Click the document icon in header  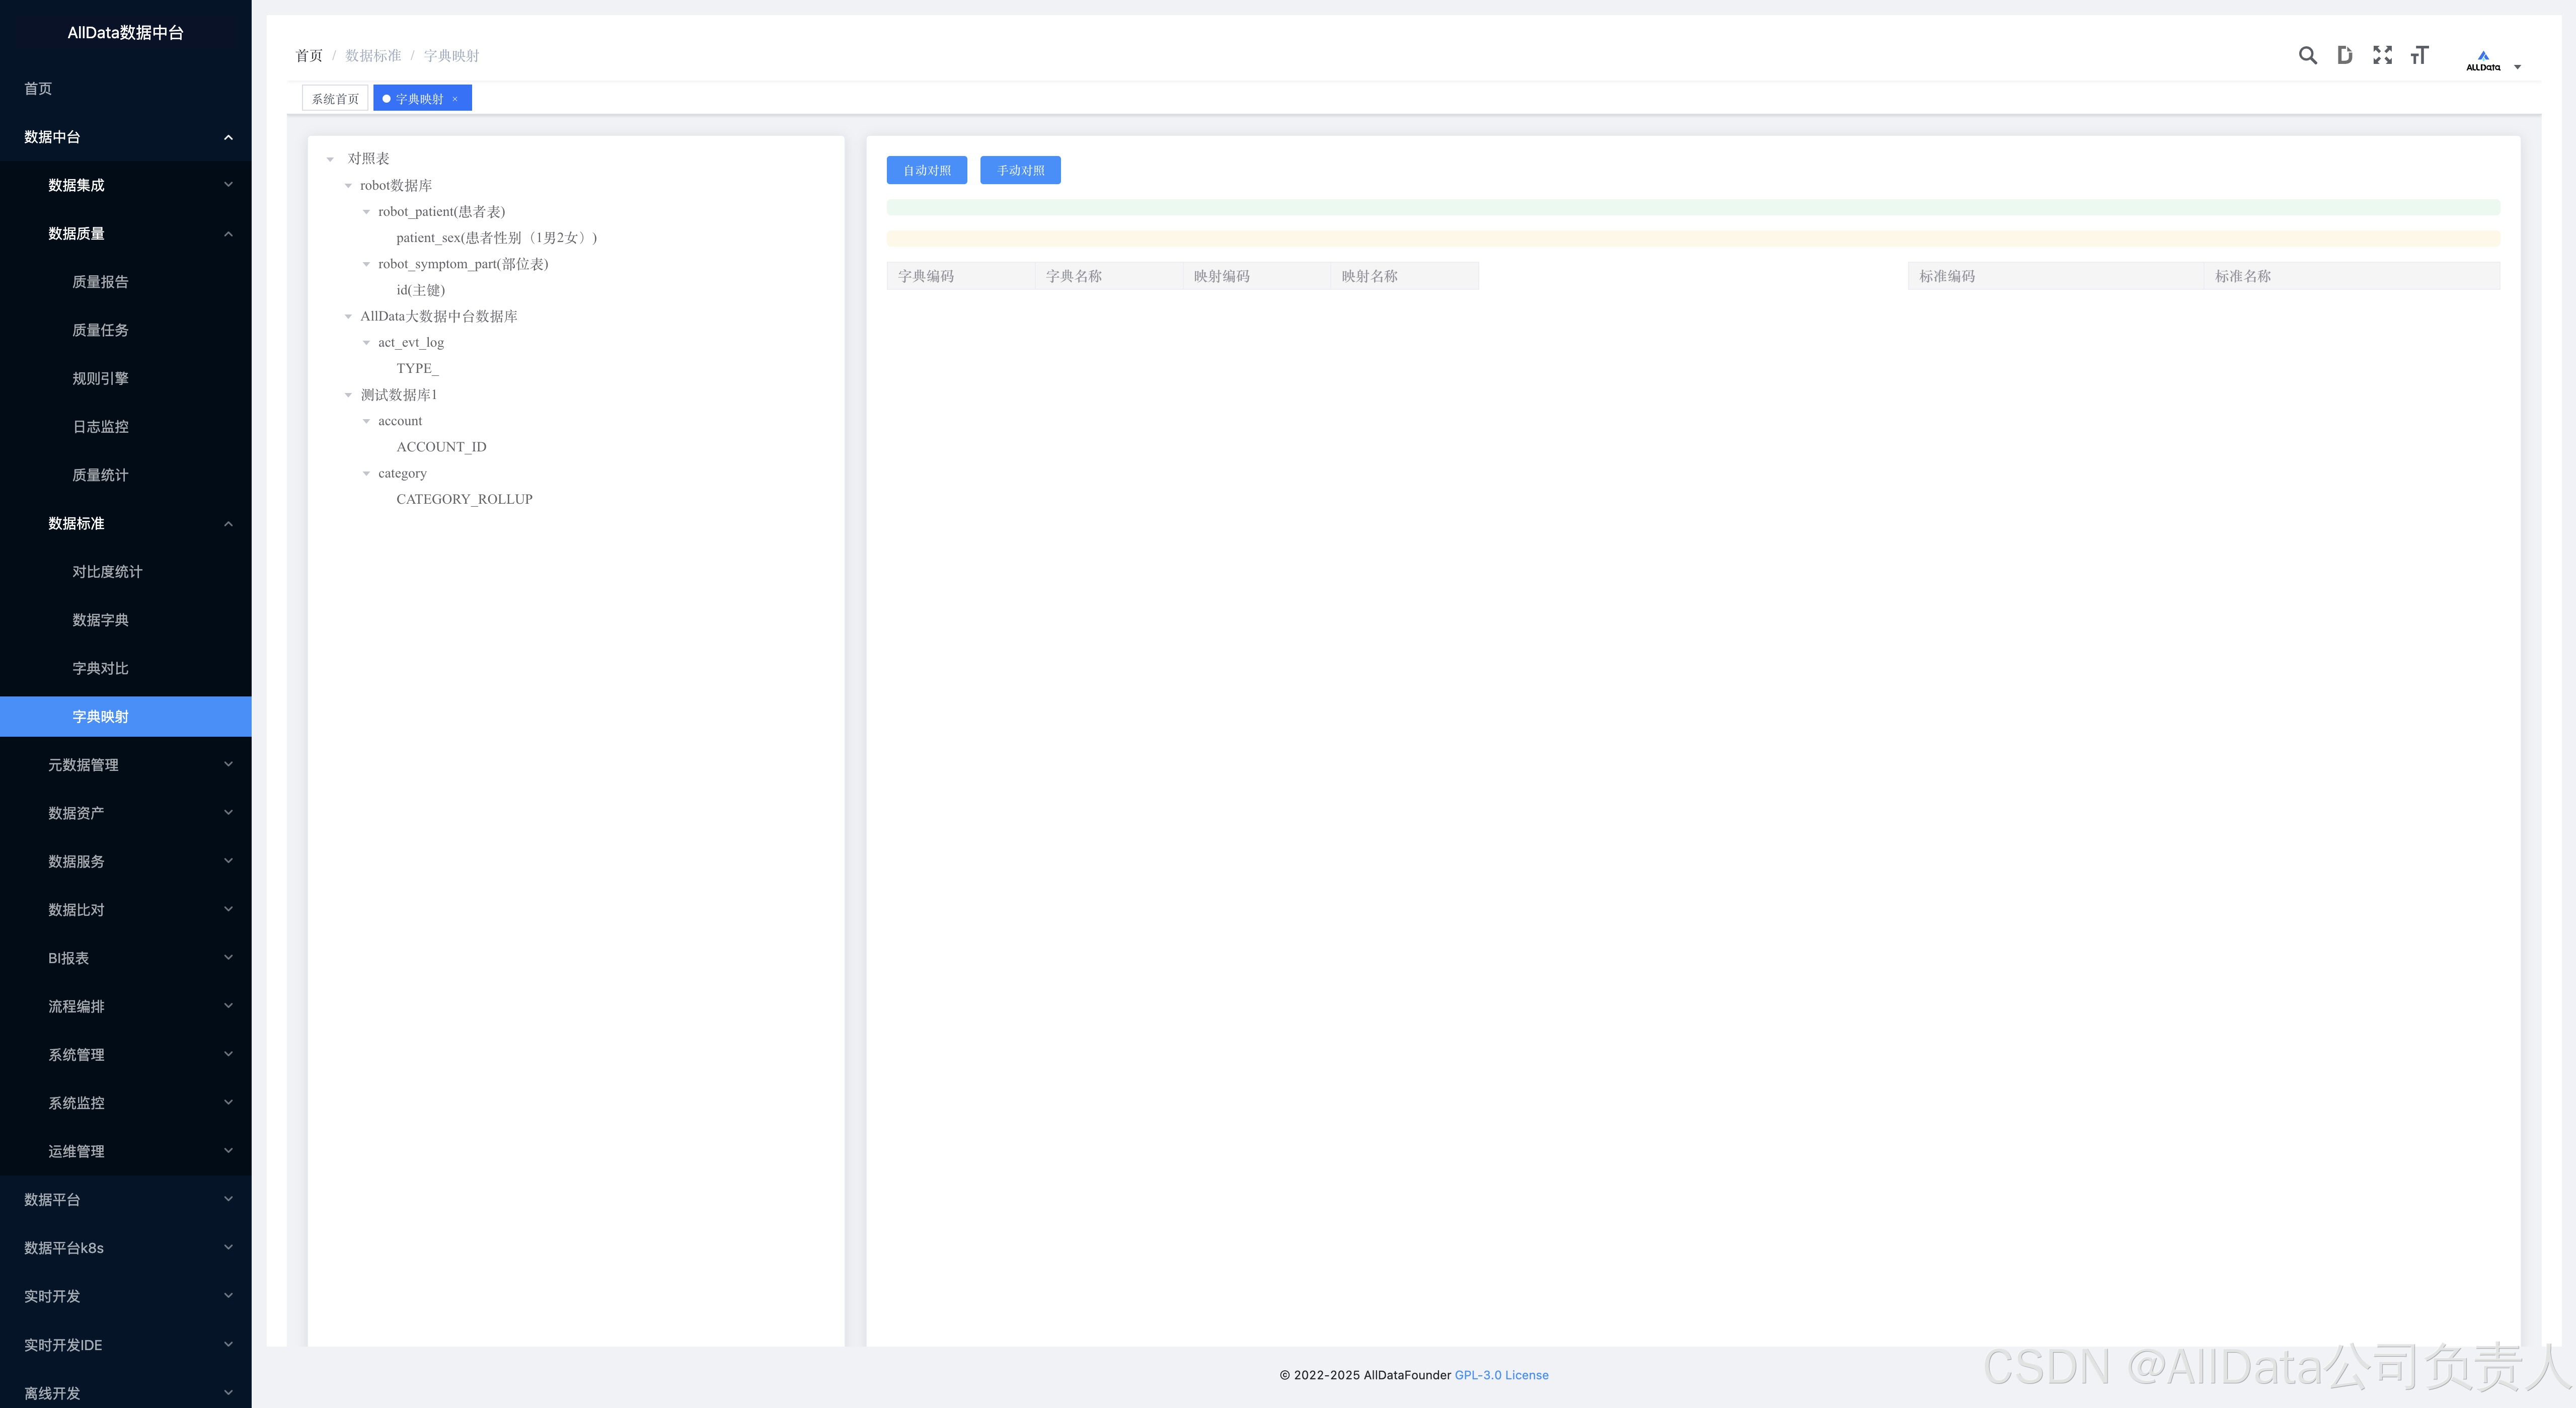[2344, 55]
